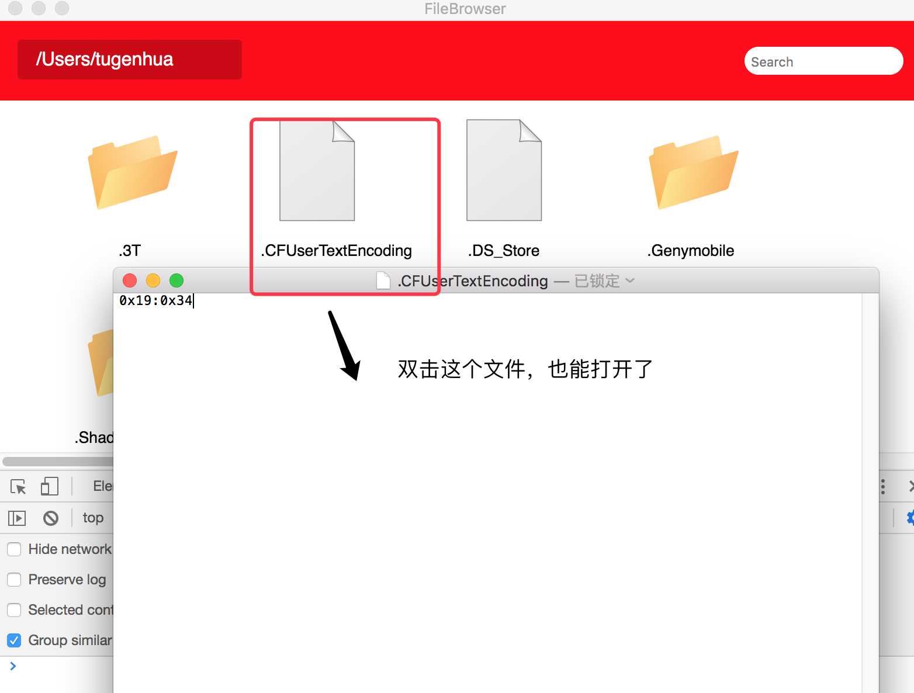Click the /Users/tugenhua path button

tap(130, 60)
